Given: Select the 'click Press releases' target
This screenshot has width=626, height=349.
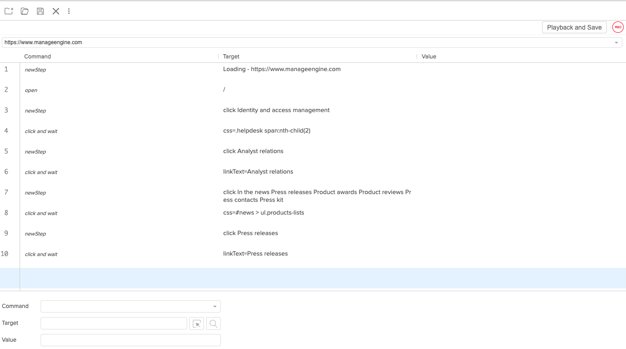Looking at the screenshot, I should click(x=250, y=233).
